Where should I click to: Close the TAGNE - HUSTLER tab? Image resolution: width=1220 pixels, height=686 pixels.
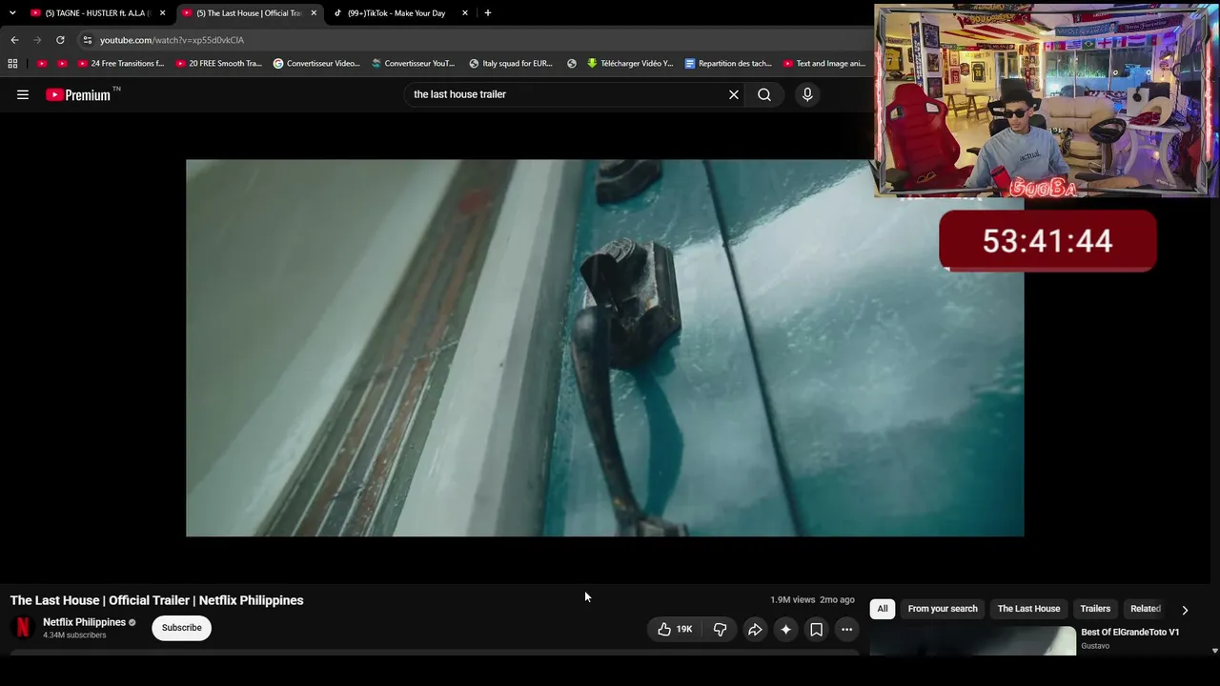[x=163, y=13]
